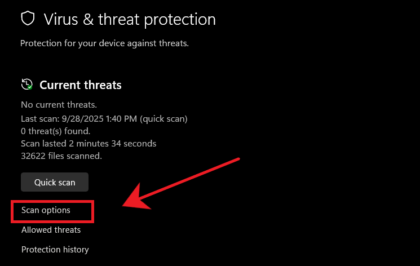420x266 pixels.
Task: Click the Current threats clock icon
Action: (x=26, y=85)
